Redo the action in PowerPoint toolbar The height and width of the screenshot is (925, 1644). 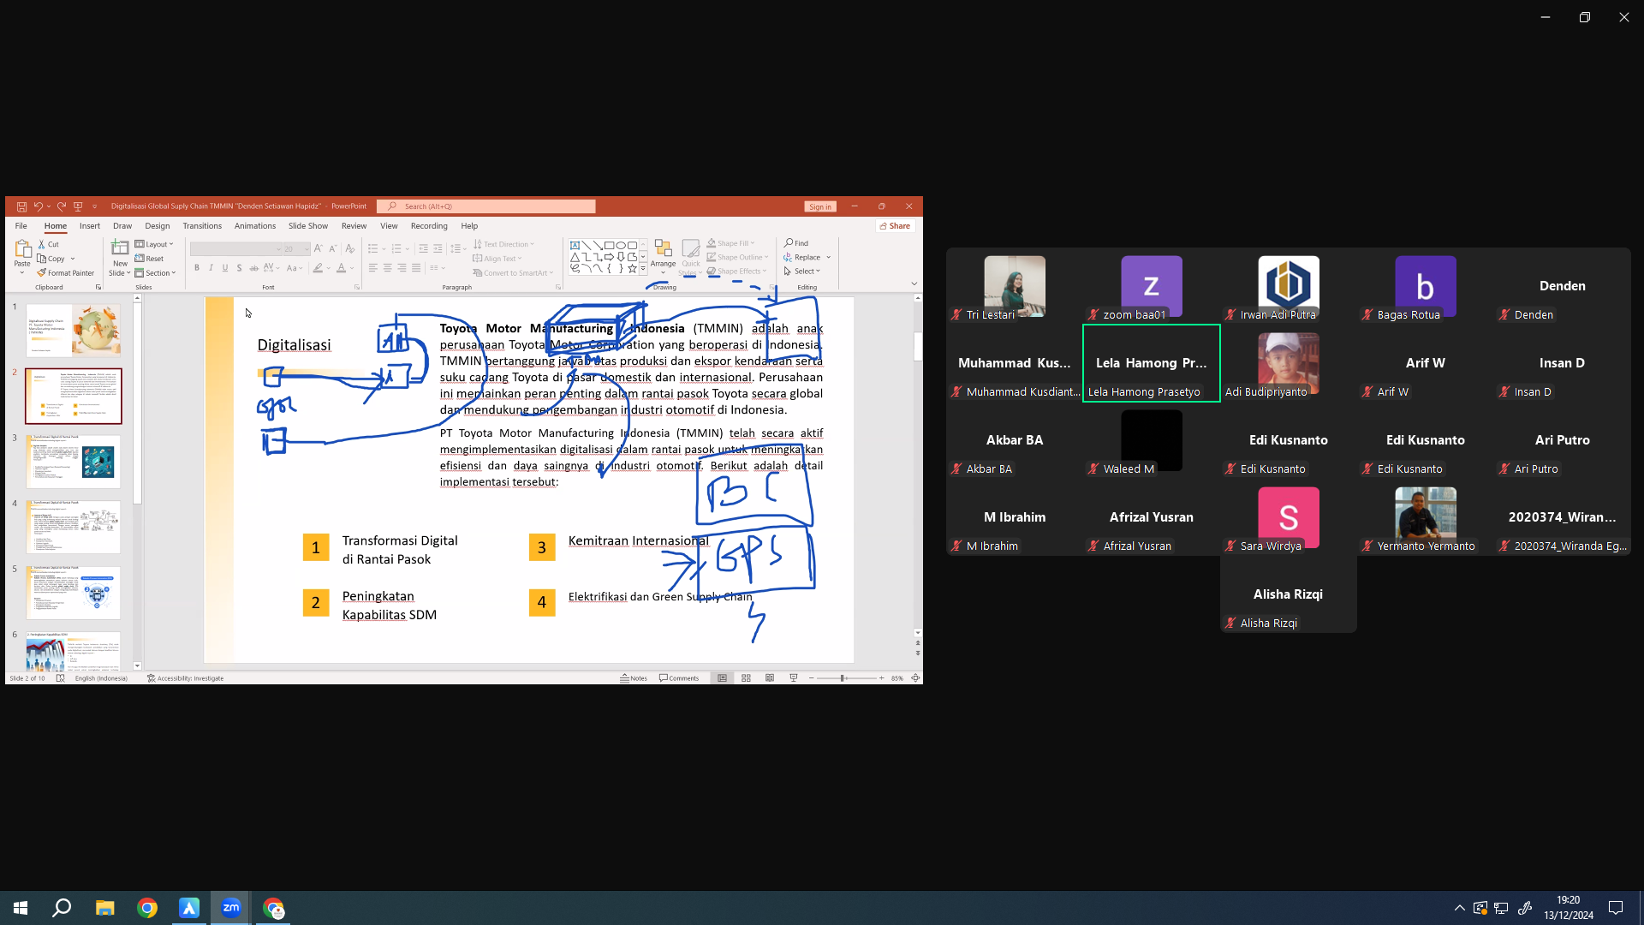(62, 206)
